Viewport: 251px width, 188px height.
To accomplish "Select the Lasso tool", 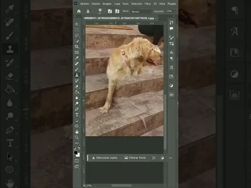I will [x=77, y=36].
